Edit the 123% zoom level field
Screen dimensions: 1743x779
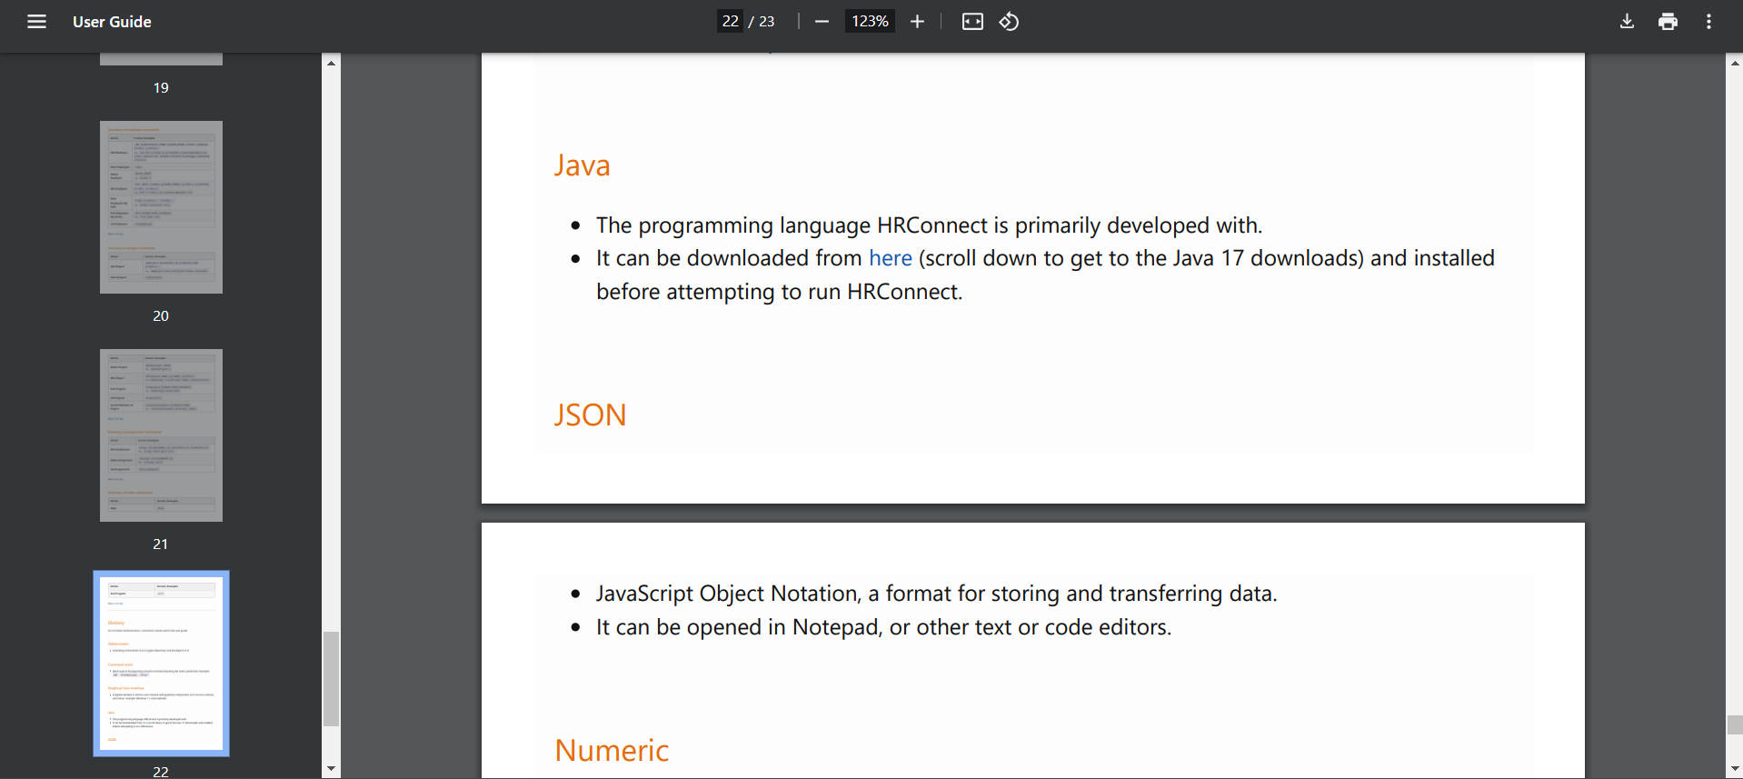point(870,21)
